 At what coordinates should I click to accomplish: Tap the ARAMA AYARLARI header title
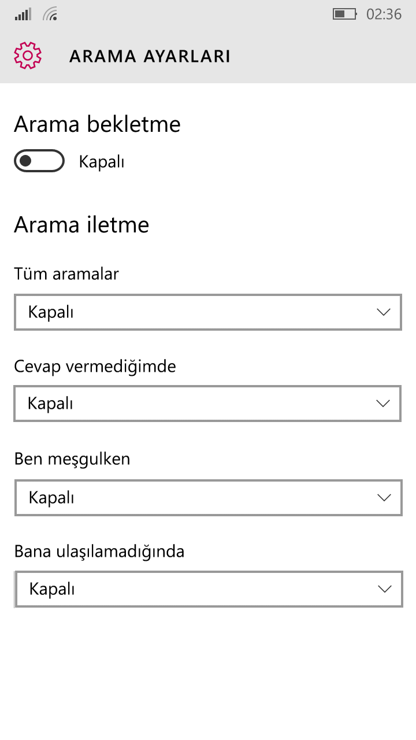pos(150,57)
